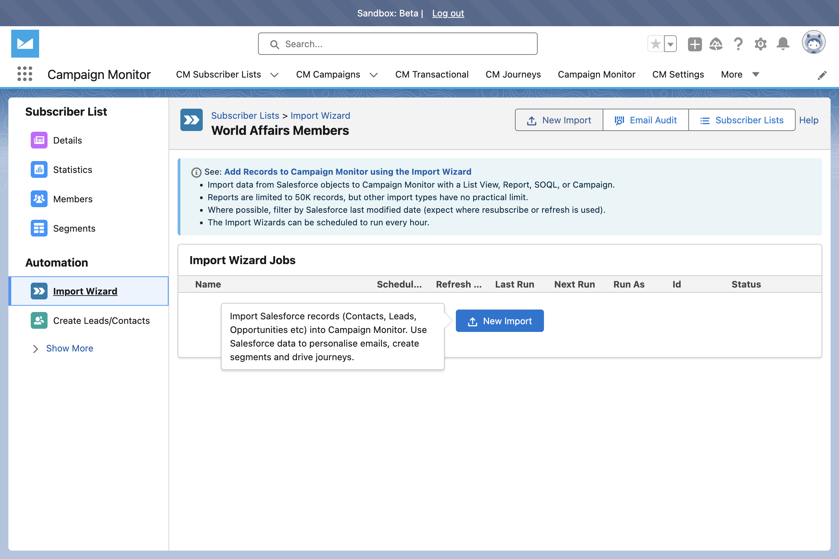
Task: Open the Campaign Monitor nav tab
Action: [596, 74]
